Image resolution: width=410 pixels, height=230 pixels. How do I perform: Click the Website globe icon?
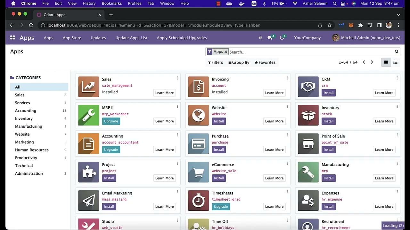(198, 115)
